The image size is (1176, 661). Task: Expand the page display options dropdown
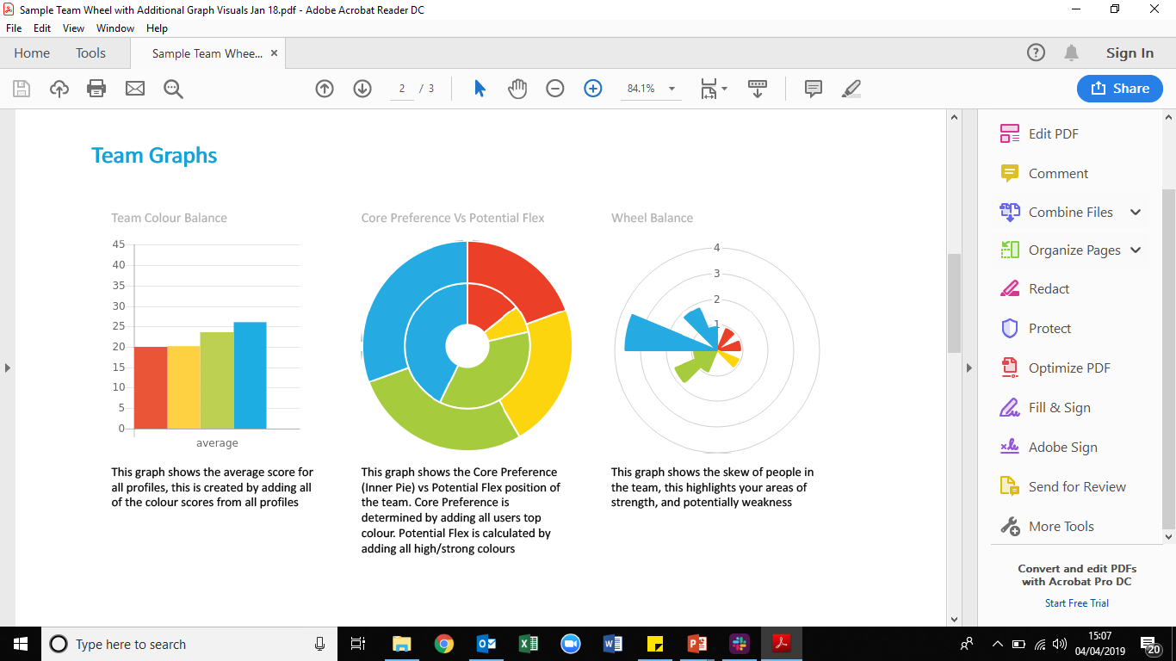coord(724,89)
